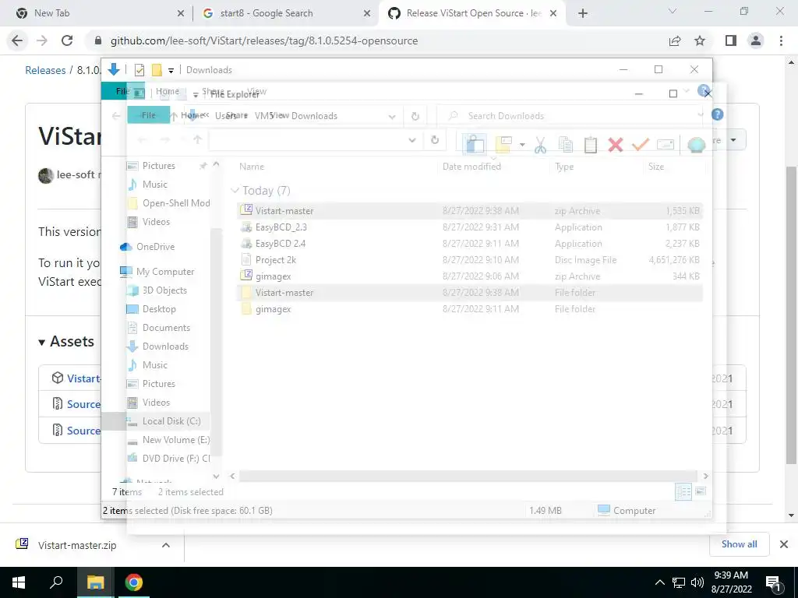Sort files by Date modified column
798x598 pixels.
pyautogui.click(x=471, y=167)
